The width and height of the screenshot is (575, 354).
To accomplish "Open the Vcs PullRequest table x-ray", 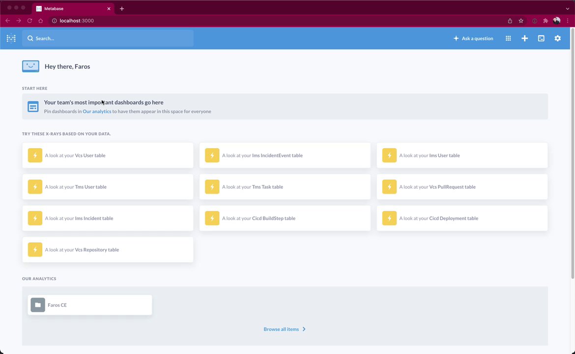I will [x=462, y=187].
